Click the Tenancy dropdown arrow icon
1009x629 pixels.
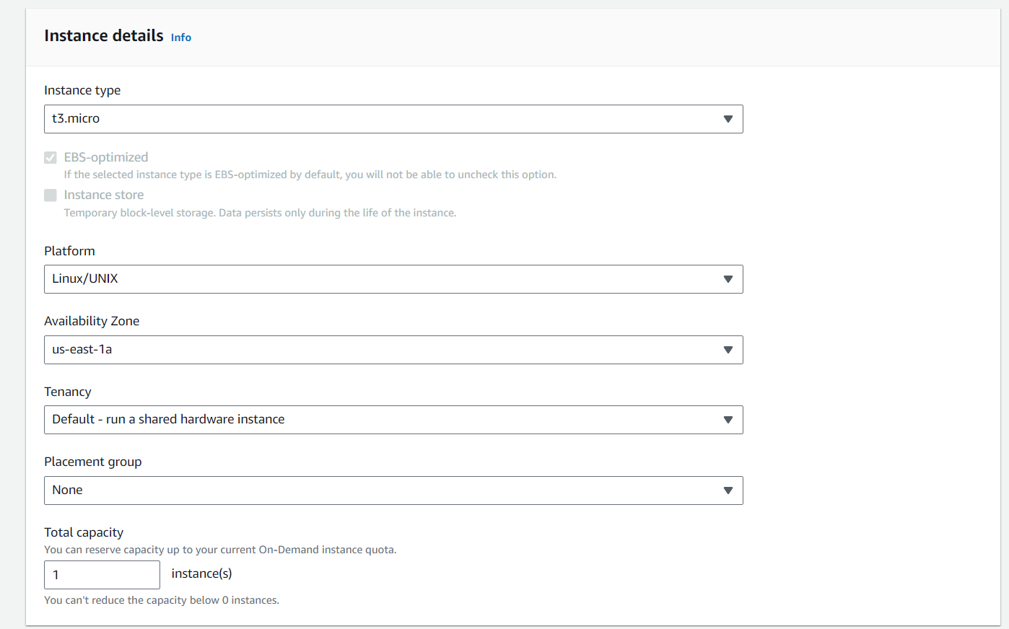point(728,420)
